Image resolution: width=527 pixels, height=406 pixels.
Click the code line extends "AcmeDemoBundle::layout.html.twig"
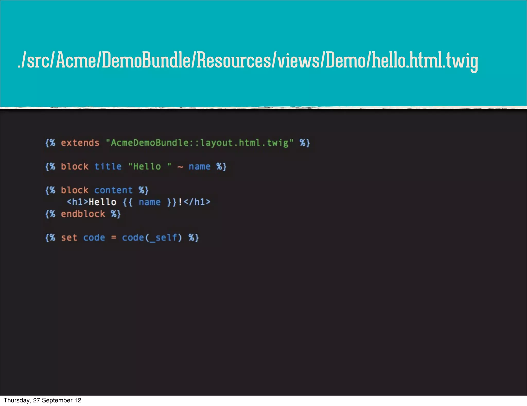point(178,143)
